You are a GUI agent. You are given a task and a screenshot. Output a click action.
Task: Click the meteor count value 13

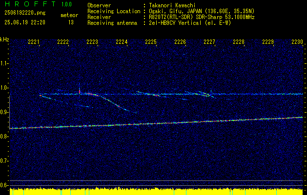click(71, 22)
